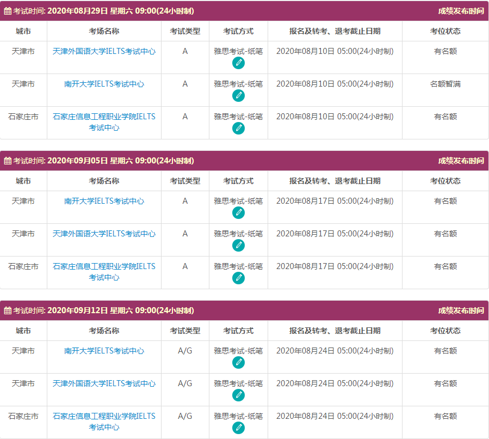Open 南开大学IELTS考试中心 link under 08月29日
Screen dimensions: 489x439
104,84
